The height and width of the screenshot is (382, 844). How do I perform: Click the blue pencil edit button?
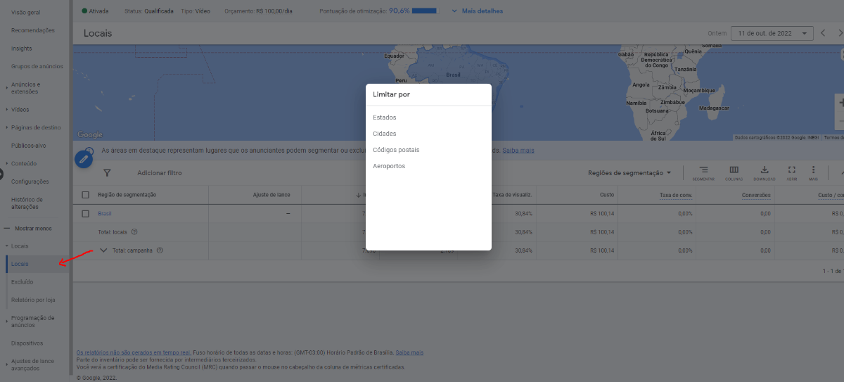pyautogui.click(x=84, y=160)
